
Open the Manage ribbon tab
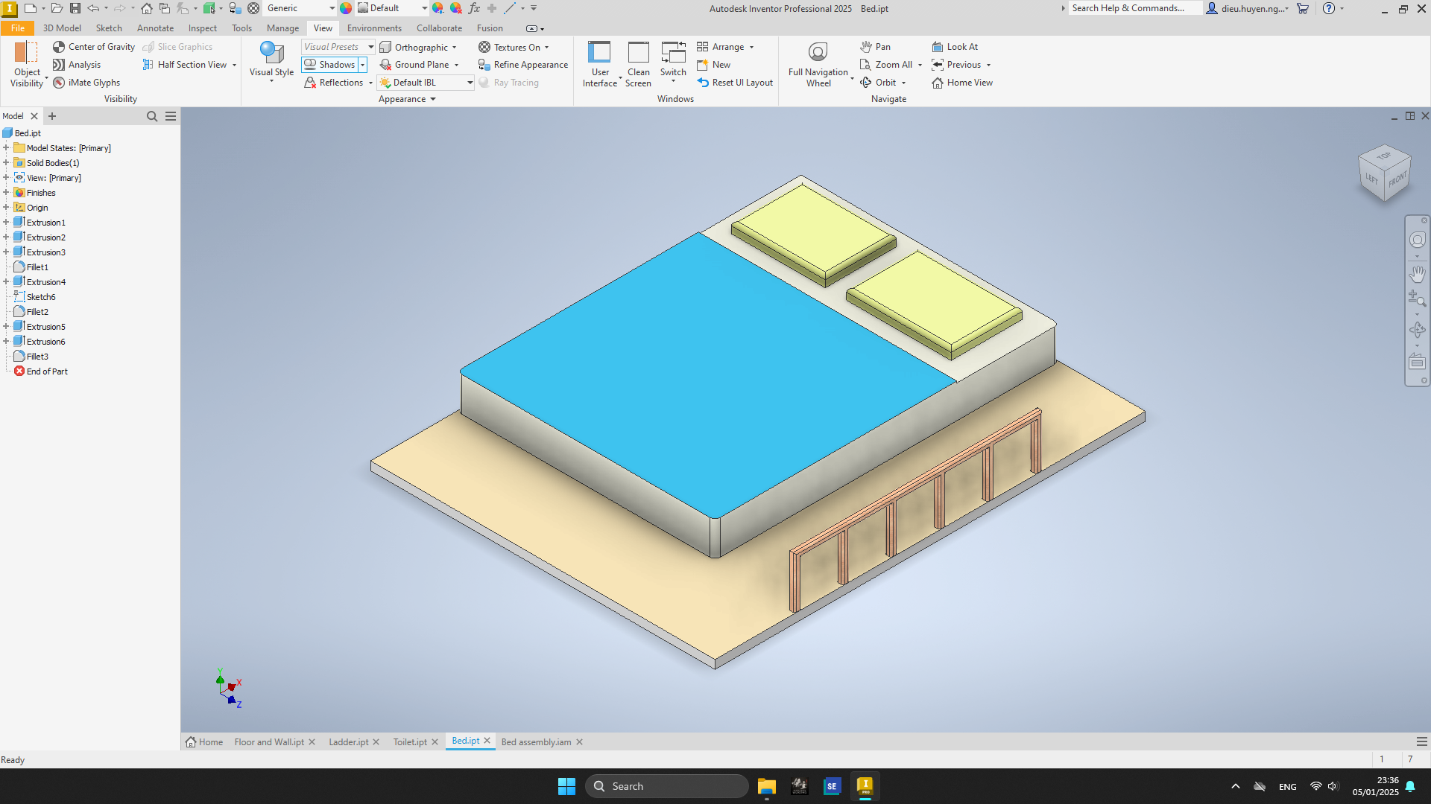pos(282,28)
